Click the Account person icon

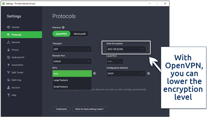8,87
